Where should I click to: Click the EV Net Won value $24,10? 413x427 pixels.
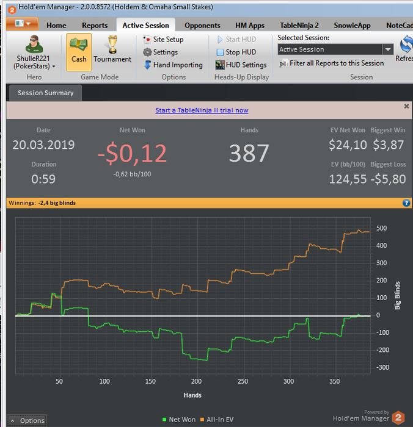(348, 145)
